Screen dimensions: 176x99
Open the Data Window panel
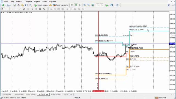click(x=18, y=5)
